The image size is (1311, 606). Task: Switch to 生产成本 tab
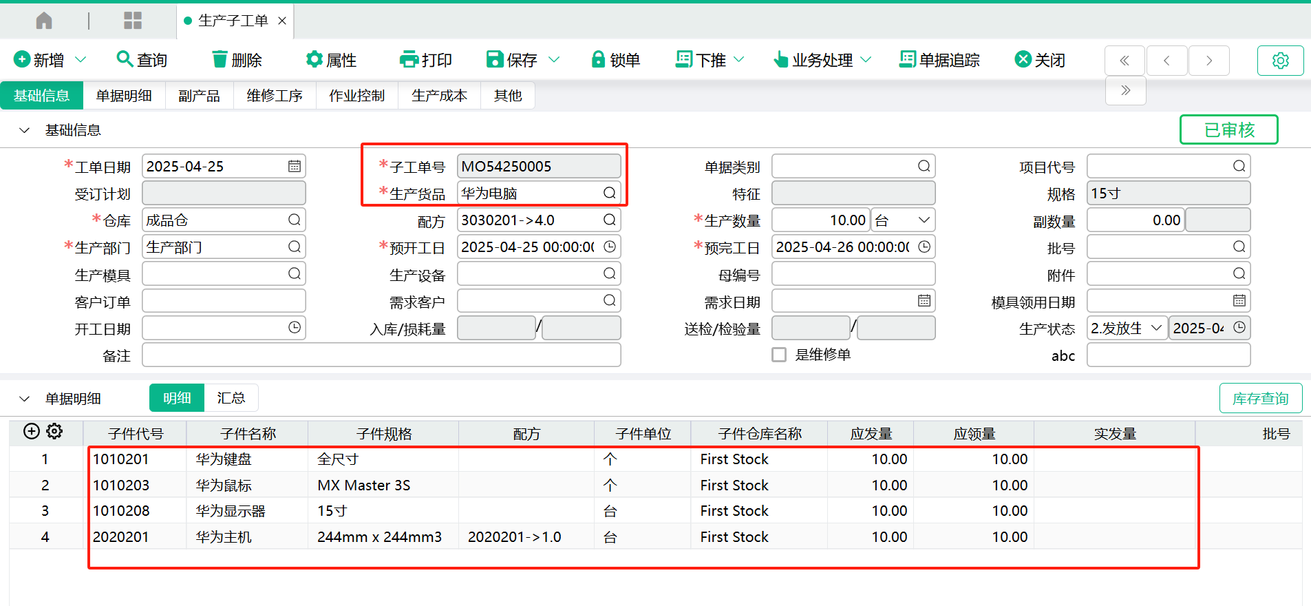[x=439, y=96]
